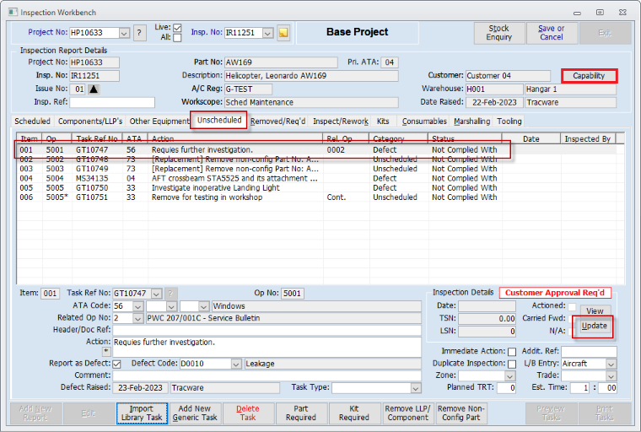
Task: Open the Marshalling tab
Action: point(471,121)
